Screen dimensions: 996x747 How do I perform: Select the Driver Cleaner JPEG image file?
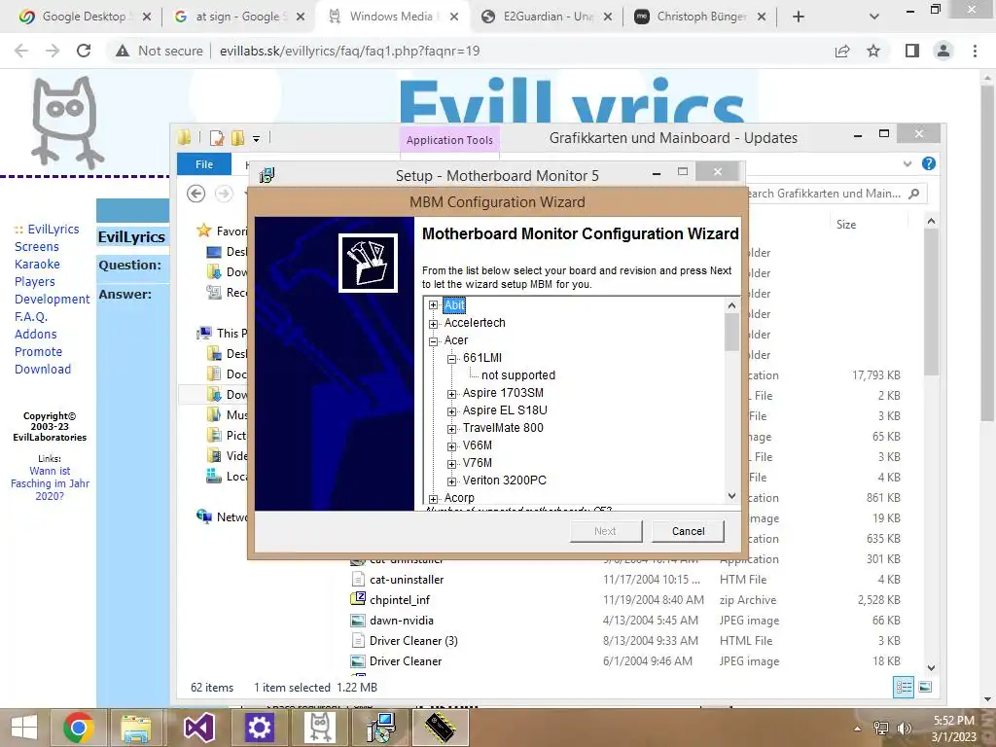tap(406, 661)
